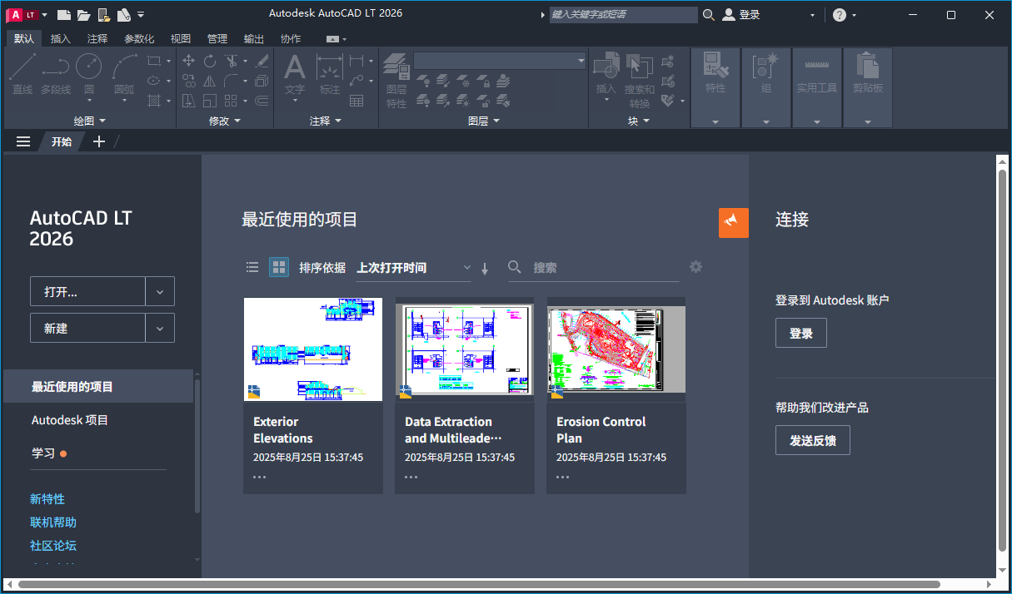Select the Rectangle tool icon in Draw panel
This screenshot has width=1012, height=594.
pyautogui.click(x=154, y=61)
